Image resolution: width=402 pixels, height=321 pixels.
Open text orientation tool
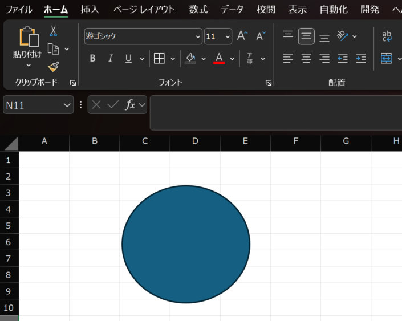pyautogui.click(x=343, y=36)
